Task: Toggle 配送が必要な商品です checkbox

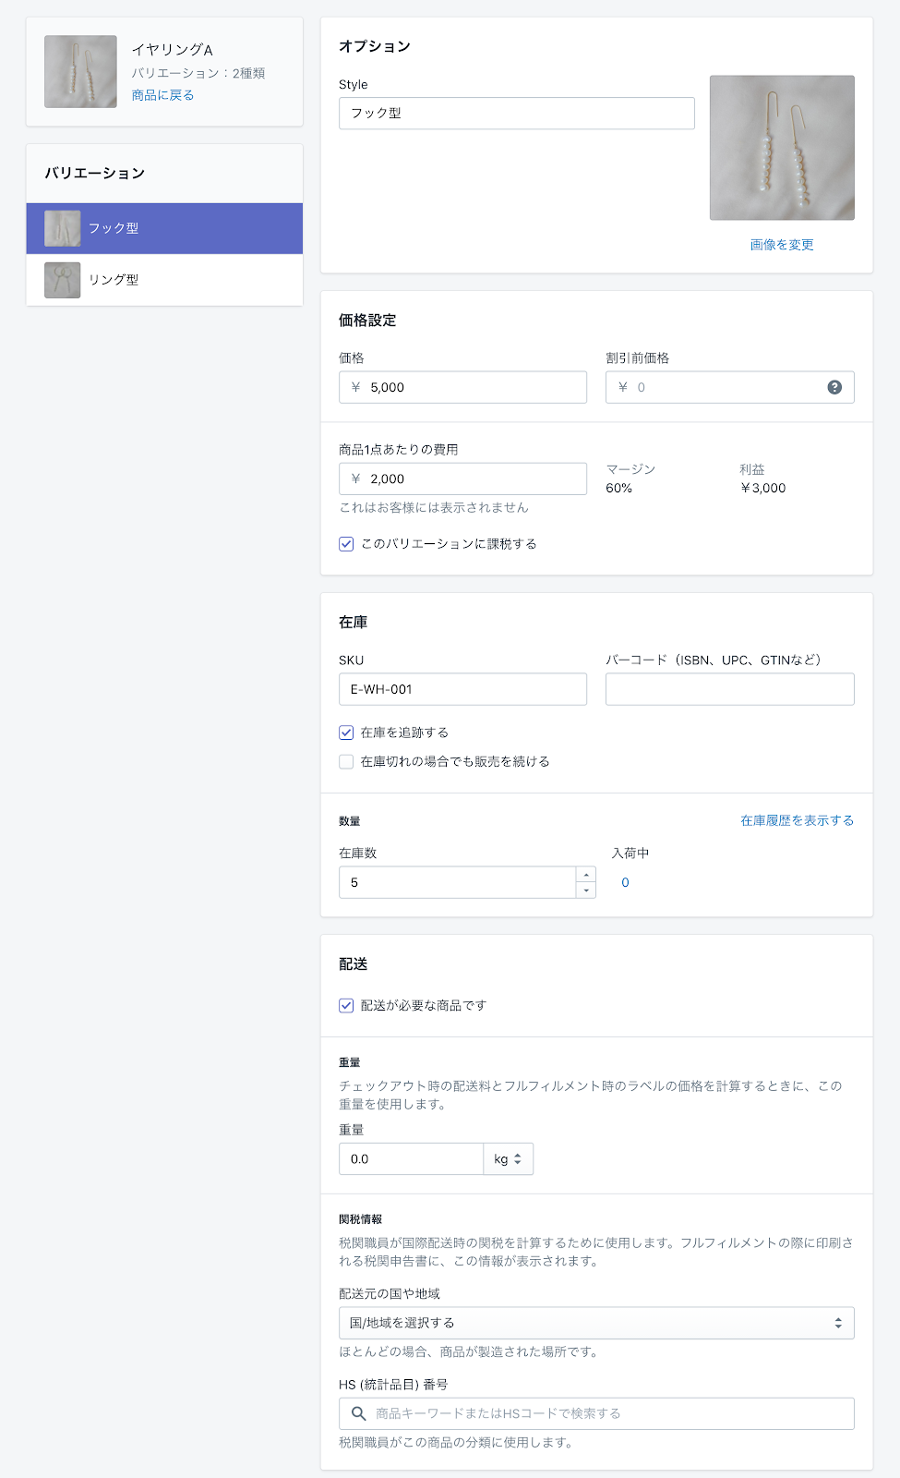Action: [x=346, y=1006]
